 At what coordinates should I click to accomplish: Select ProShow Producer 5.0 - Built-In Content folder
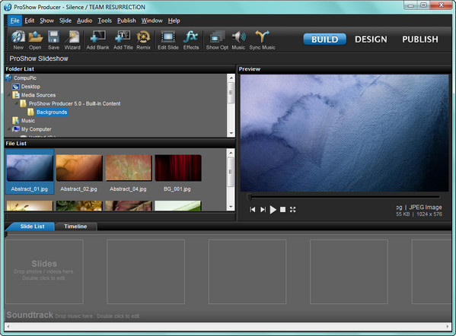click(75, 103)
